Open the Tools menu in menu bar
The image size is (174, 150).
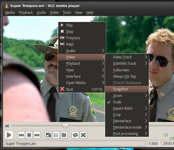67,13
